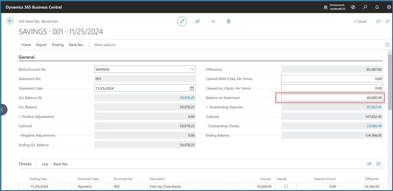Click the Checks section expand icon
The image size is (393, 191).
379,164
